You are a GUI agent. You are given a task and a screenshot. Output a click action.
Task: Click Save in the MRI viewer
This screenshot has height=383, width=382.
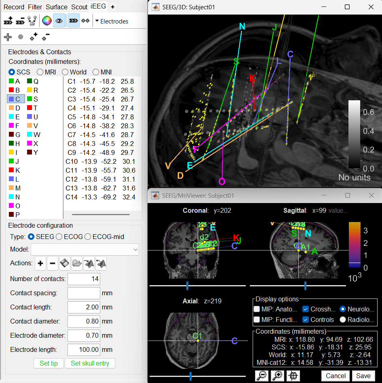pos(363,376)
